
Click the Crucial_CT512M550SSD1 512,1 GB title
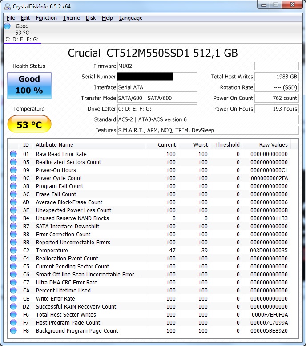pyautogui.click(x=153, y=53)
